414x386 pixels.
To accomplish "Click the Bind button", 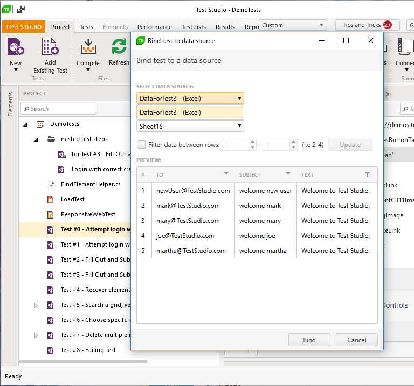I will tap(309, 340).
